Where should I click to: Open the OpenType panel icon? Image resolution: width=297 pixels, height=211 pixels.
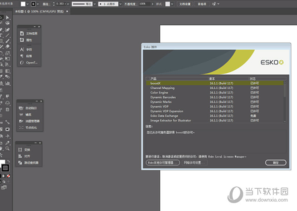pos(22,62)
